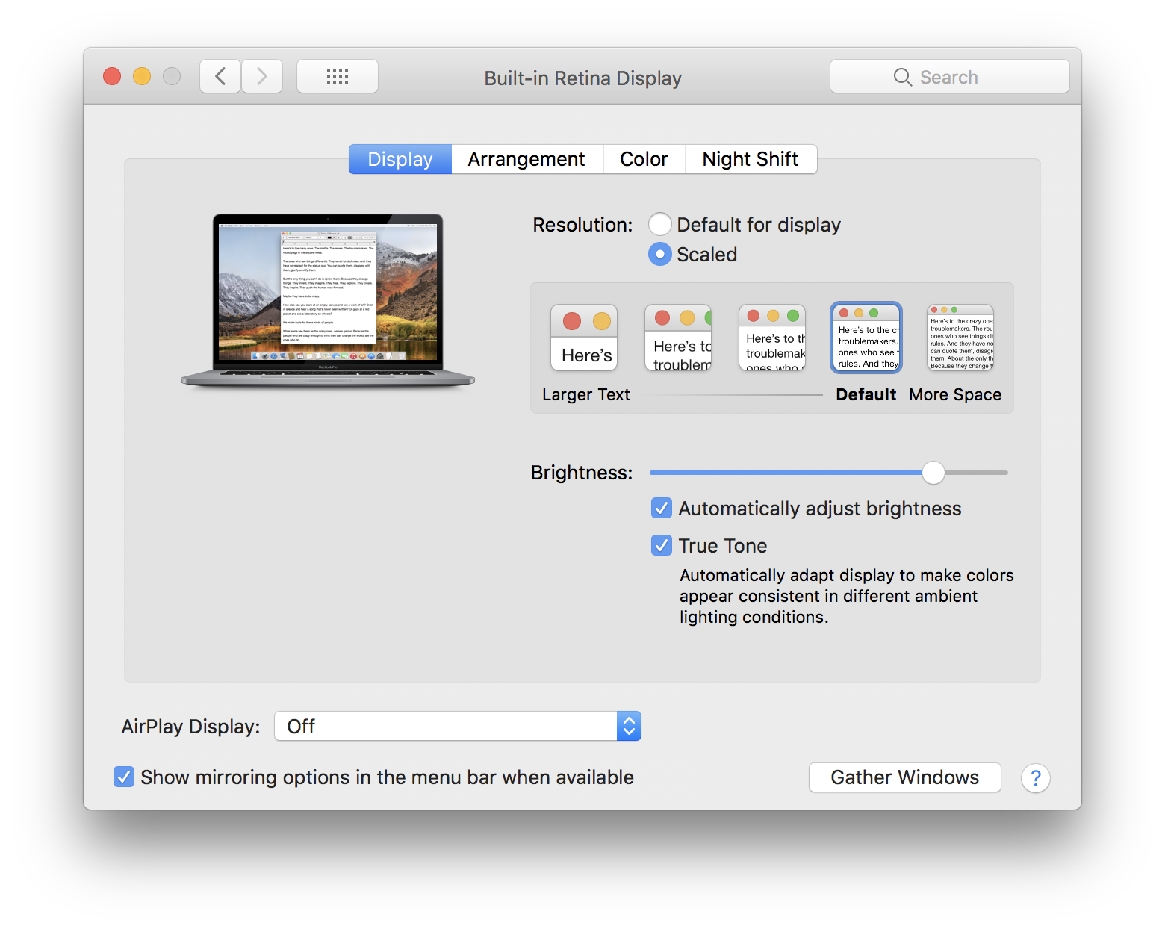Image resolution: width=1165 pixels, height=929 pixels.
Task: Choose second scaling thumbnail showing "Here's to troublem"
Action: pos(678,338)
